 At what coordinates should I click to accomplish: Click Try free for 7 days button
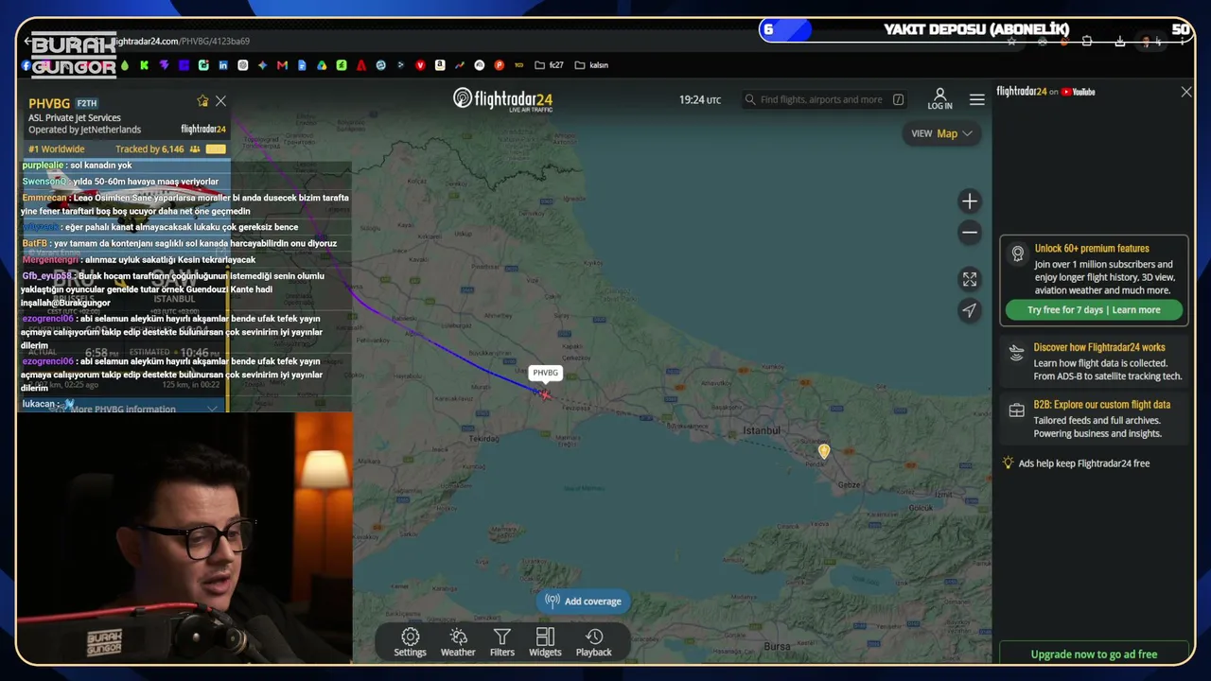(x=1094, y=310)
